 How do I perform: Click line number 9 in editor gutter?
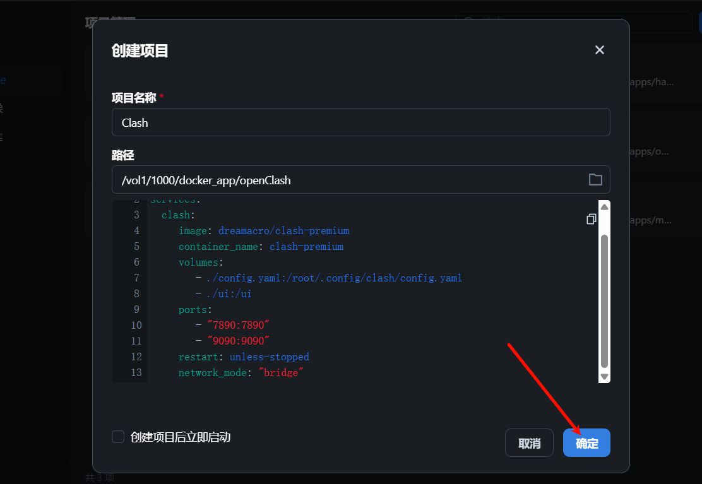[x=136, y=310]
